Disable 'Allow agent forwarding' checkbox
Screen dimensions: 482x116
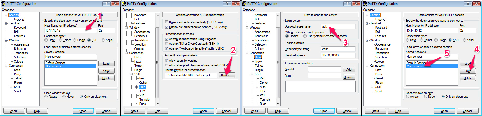click(x=167, y=61)
